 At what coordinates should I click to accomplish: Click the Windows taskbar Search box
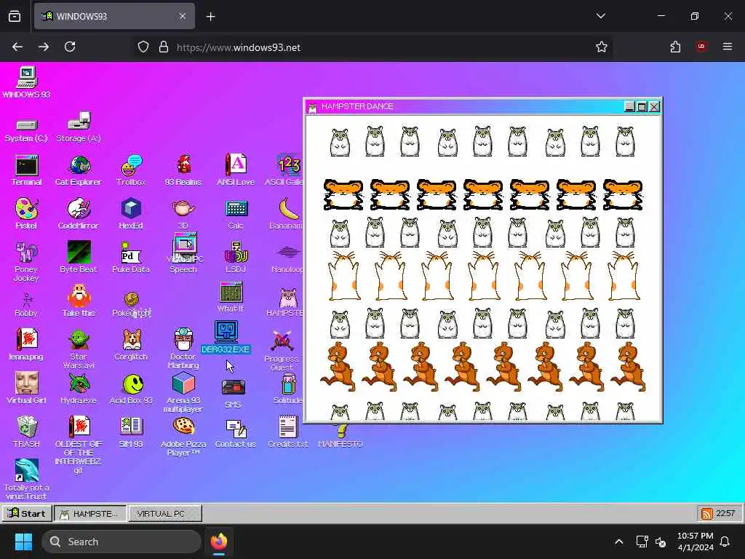(121, 542)
